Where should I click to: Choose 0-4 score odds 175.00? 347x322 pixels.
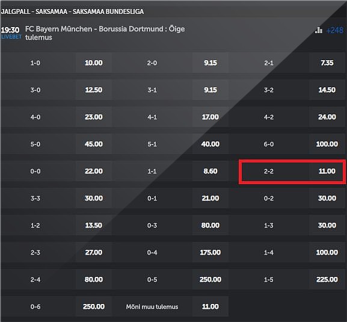[210, 252]
